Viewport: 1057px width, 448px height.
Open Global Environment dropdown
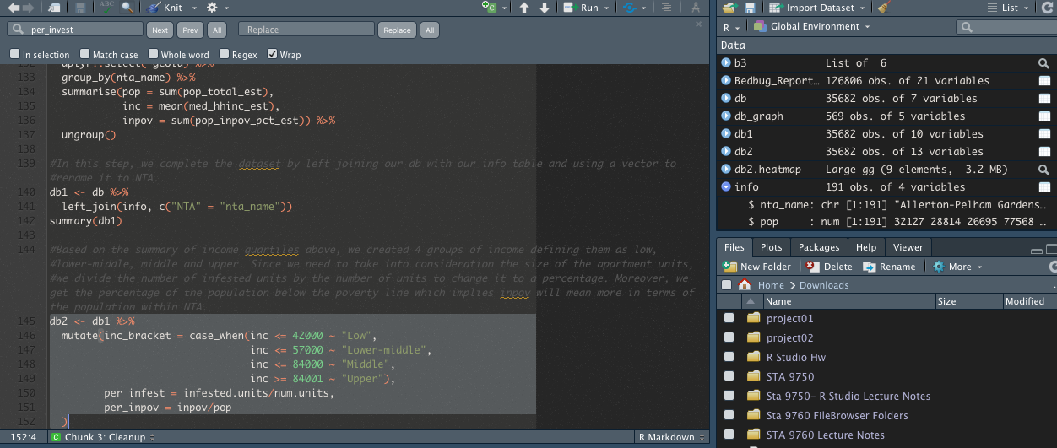(x=812, y=27)
